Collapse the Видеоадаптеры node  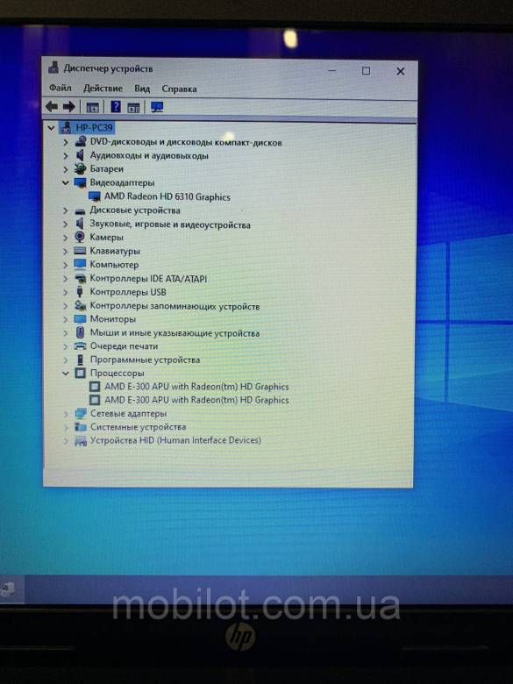click(66, 182)
